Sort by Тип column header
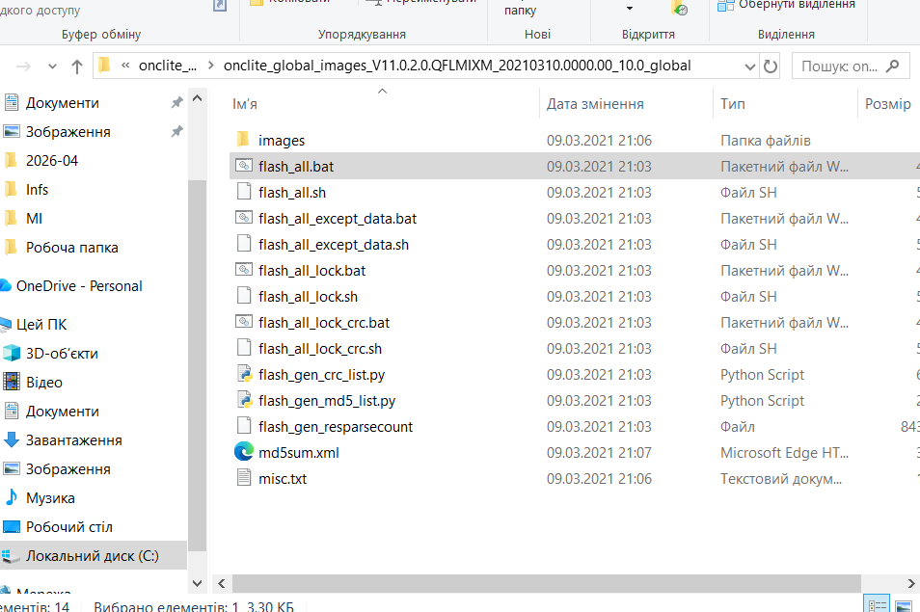Image resolution: width=920 pixels, height=612 pixels. [x=732, y=104]
